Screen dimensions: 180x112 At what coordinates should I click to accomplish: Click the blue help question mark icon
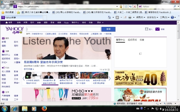click(x=172, y=17)
